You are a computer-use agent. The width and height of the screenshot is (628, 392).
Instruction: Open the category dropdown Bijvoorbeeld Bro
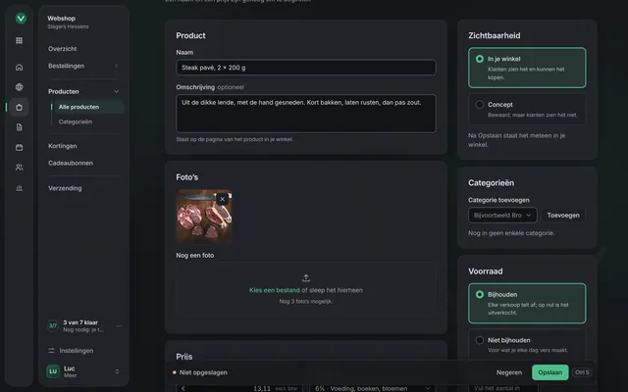click(x=502, y=216)
